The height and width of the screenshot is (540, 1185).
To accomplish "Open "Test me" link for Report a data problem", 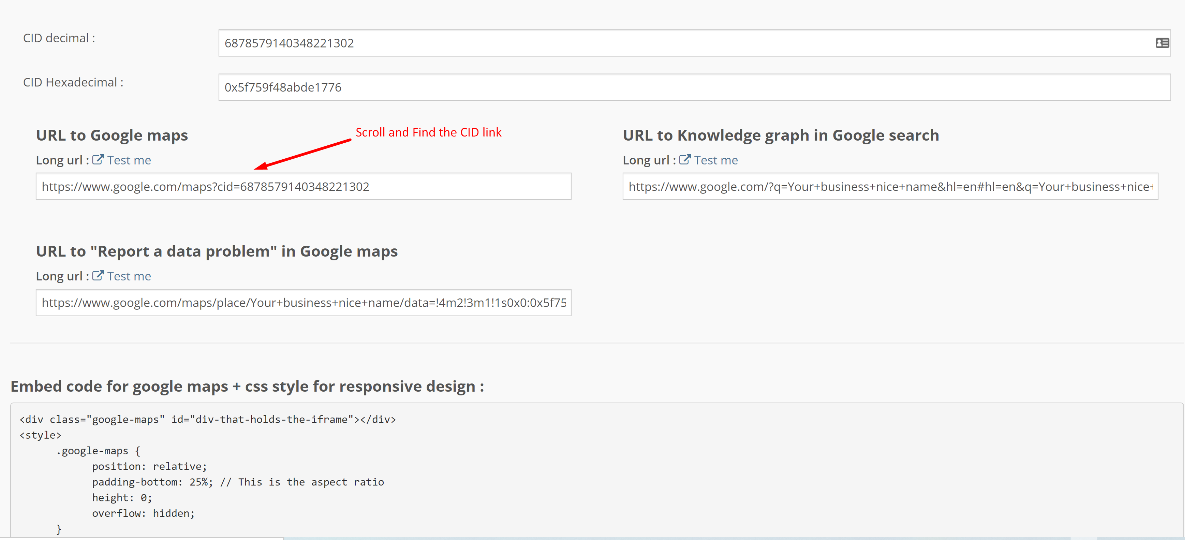I will tap(129, 276).
